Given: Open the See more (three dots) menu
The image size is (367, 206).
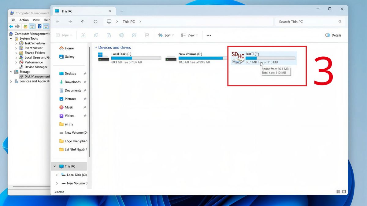Looking at the screenshot, I should (x=209, y=35).
